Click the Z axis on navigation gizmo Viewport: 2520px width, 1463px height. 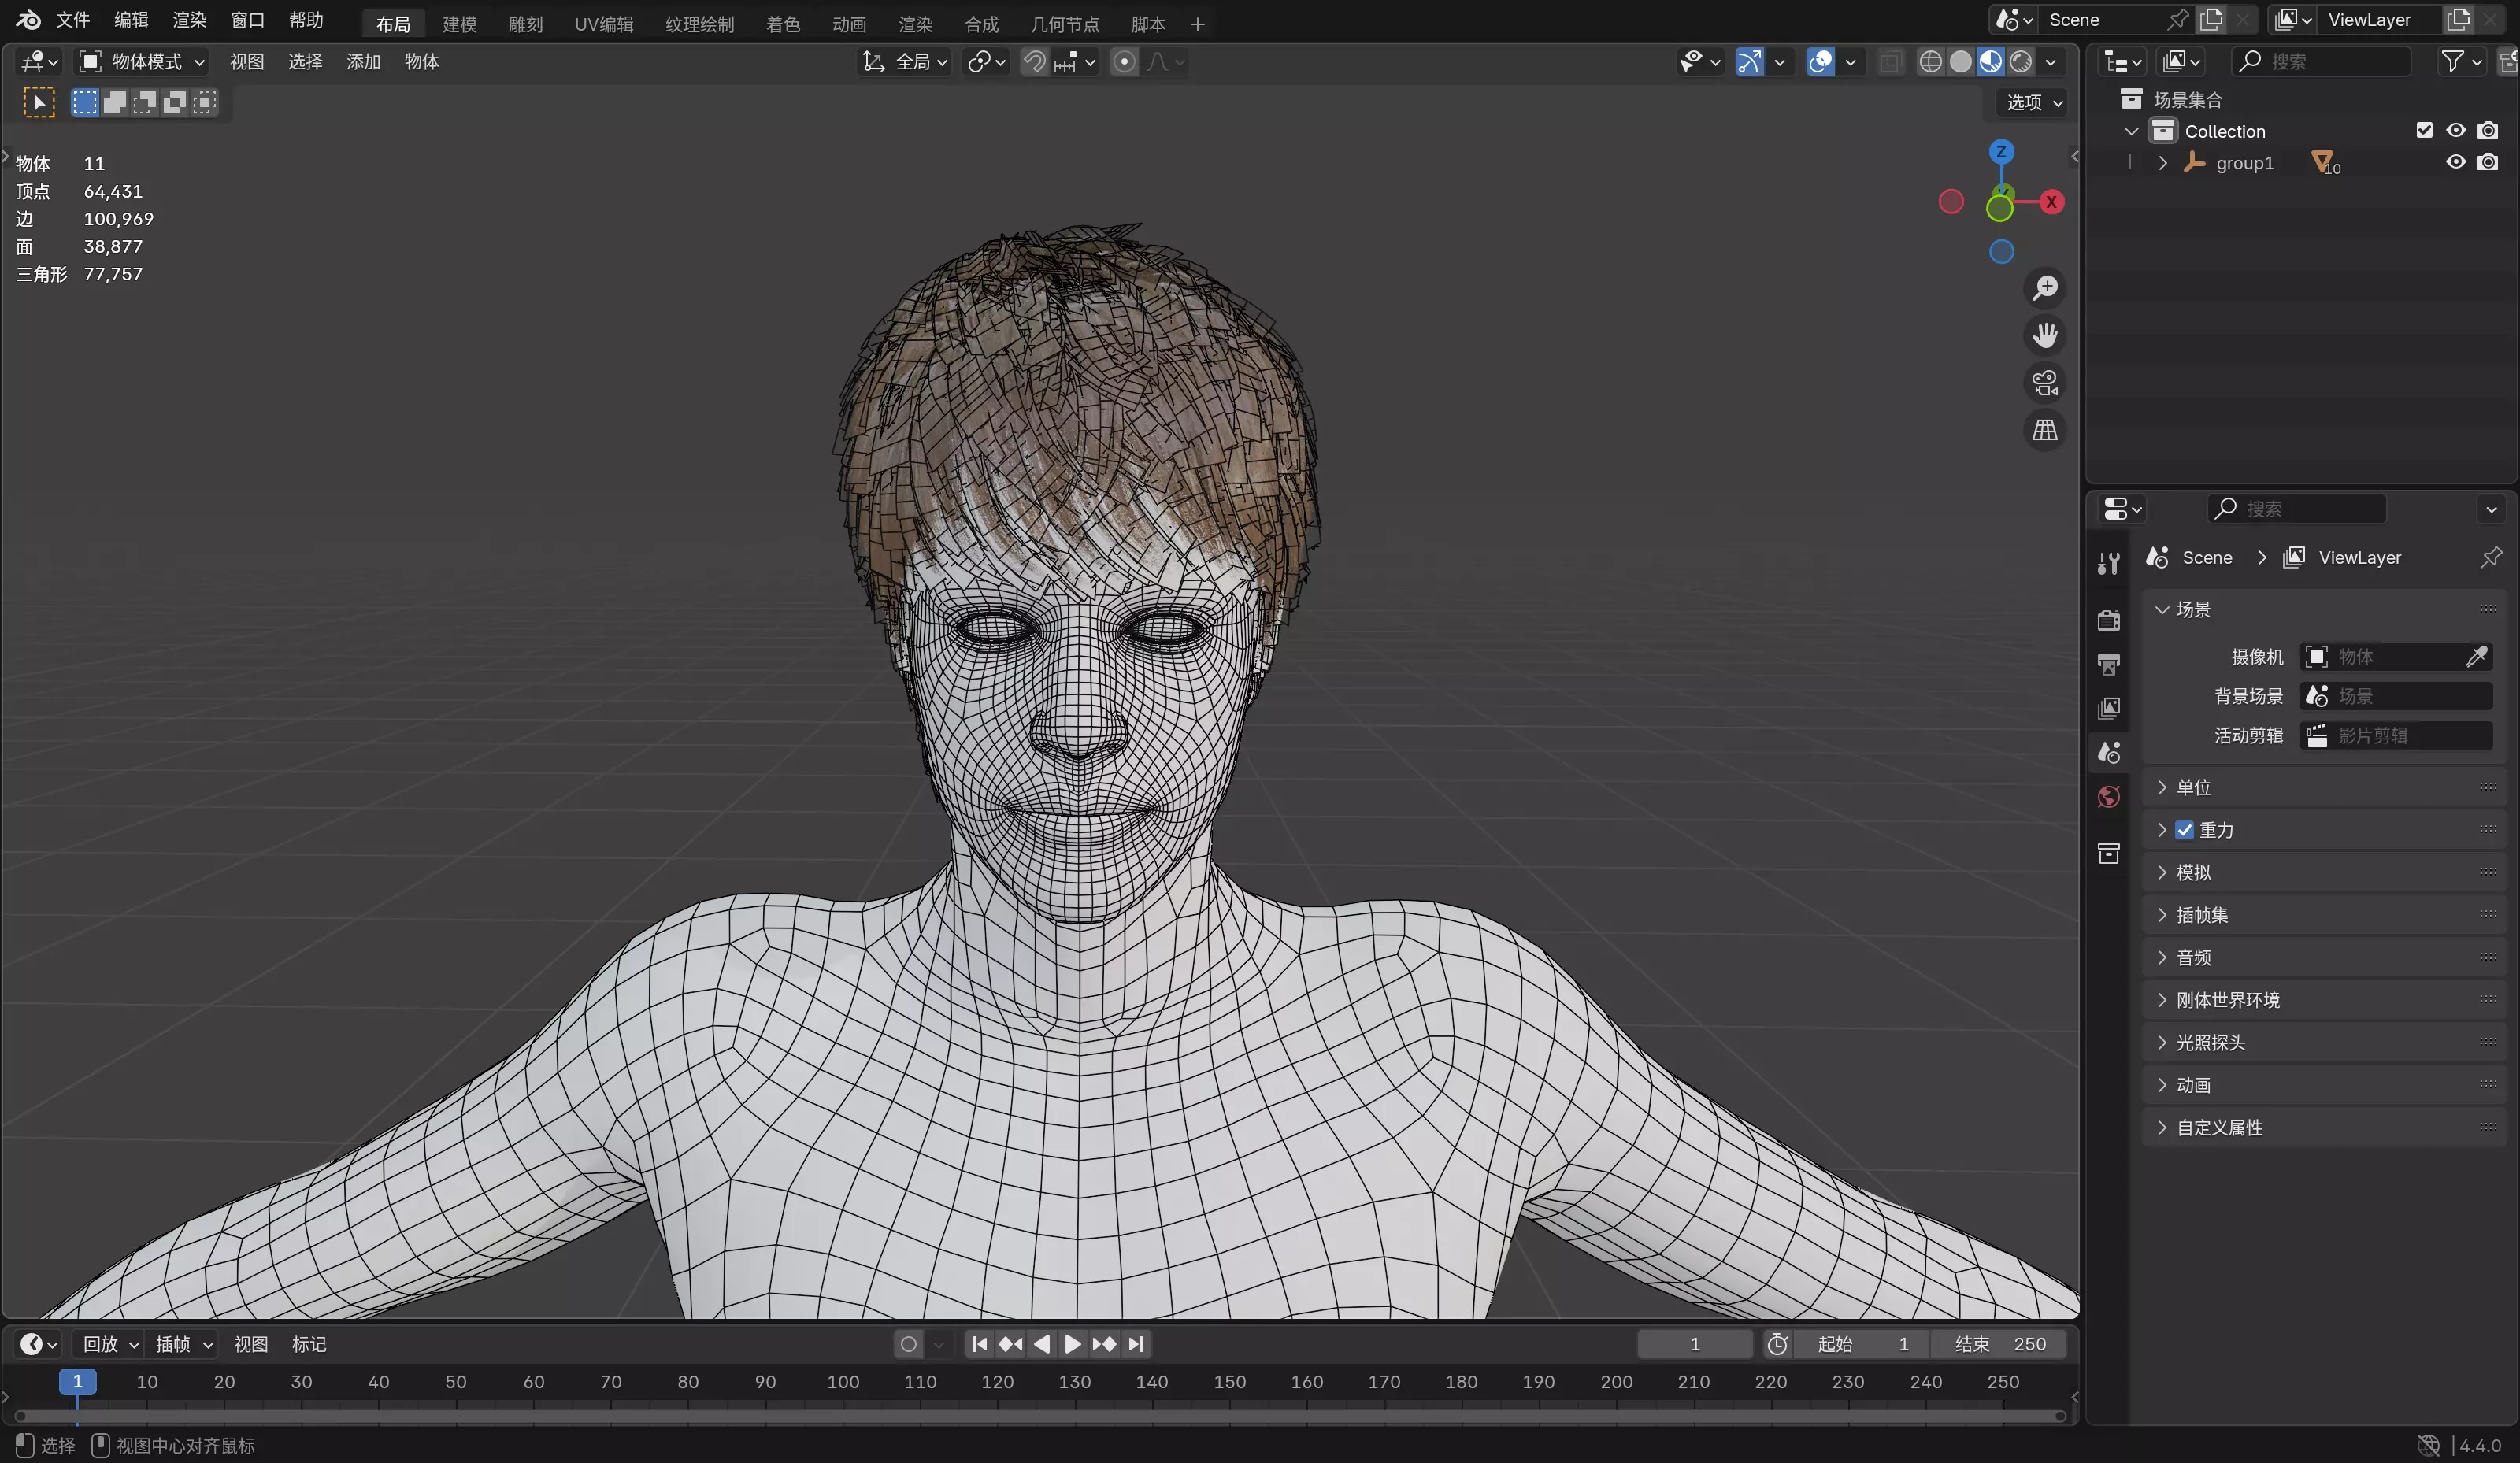[2001, 151]
